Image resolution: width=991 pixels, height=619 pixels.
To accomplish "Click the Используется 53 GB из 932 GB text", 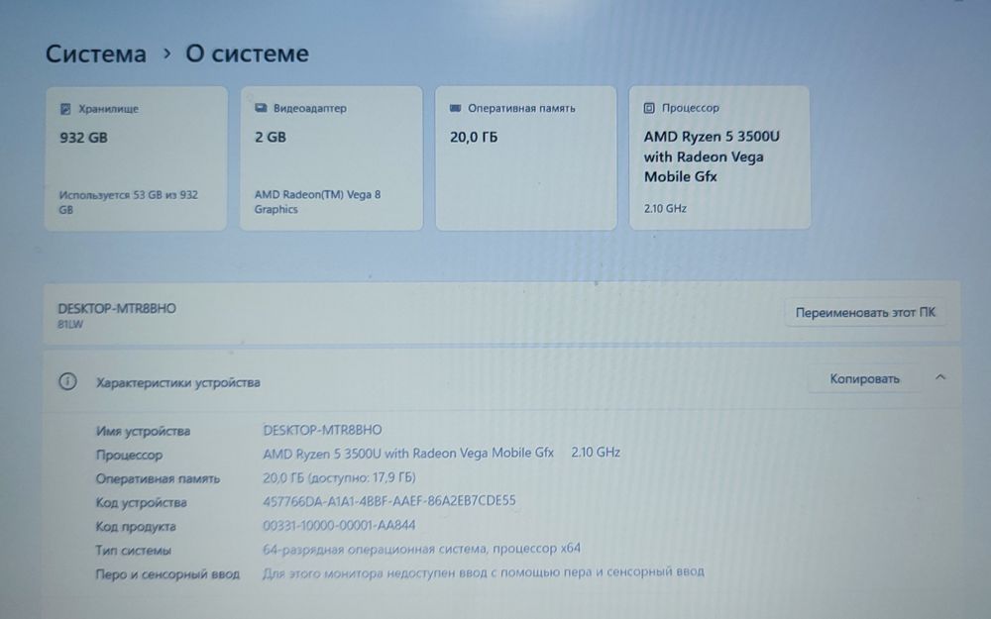I will (128, 202).
